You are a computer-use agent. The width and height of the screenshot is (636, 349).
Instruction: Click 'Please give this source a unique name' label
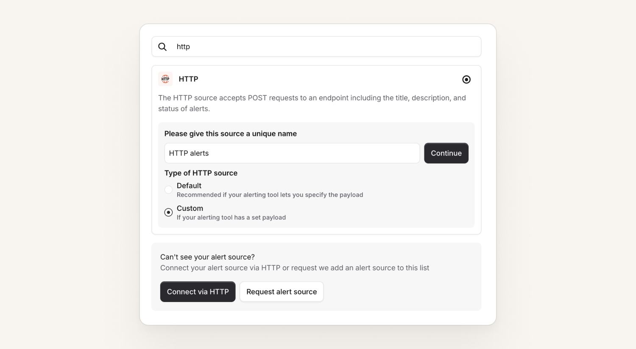coord(231,133)
